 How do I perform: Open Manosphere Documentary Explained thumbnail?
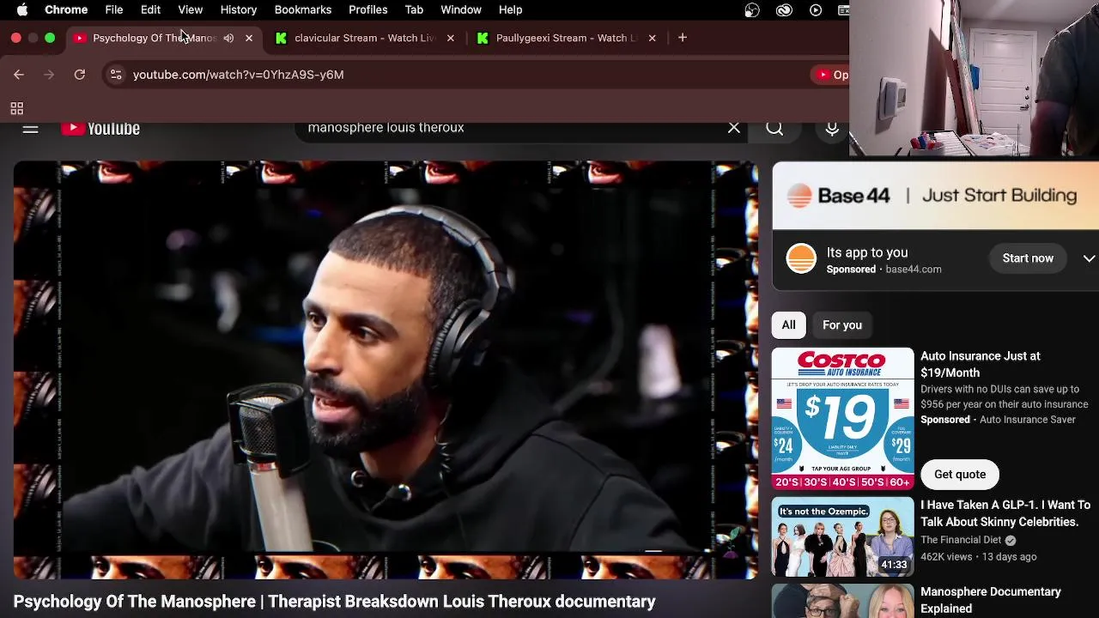pyautogui.click(x=842, y=601)
